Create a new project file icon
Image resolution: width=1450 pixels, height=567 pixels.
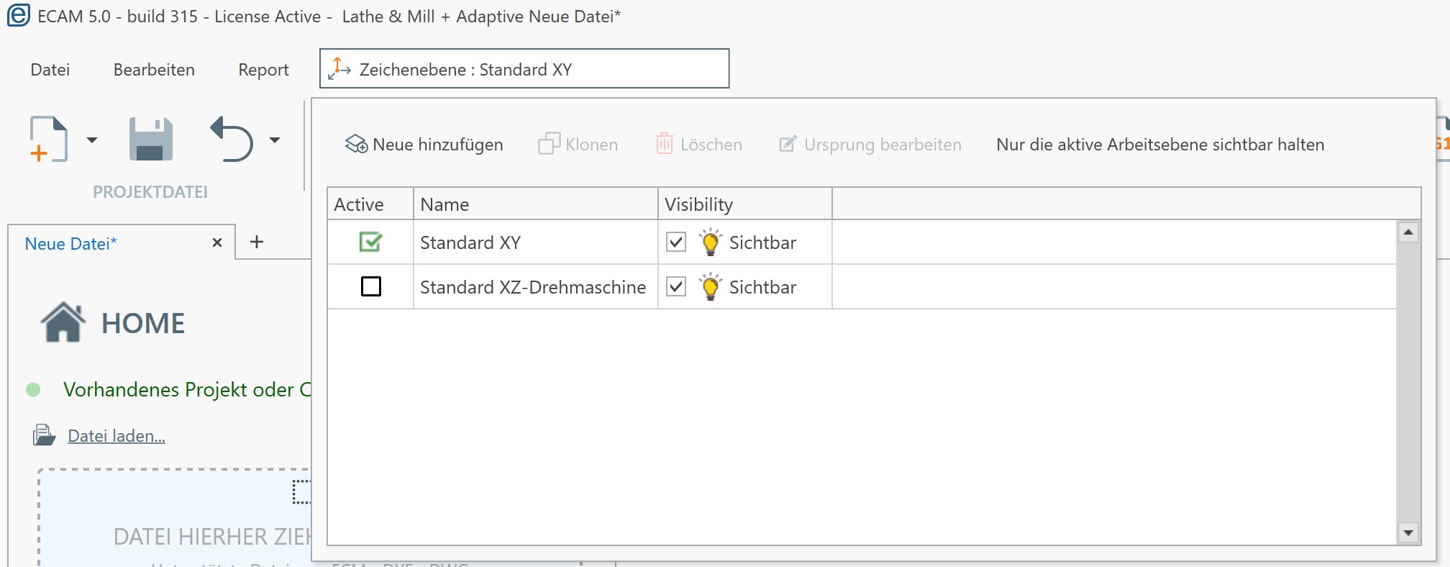tap(49, 139)
